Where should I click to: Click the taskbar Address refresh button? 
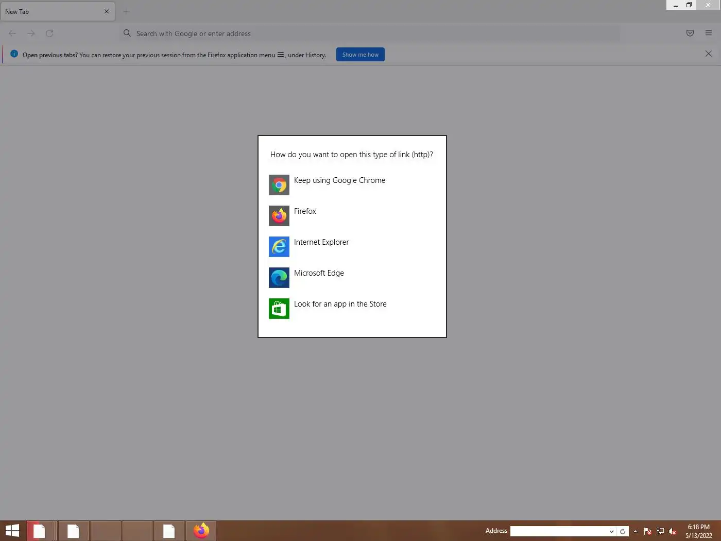[x=623, y=531]
